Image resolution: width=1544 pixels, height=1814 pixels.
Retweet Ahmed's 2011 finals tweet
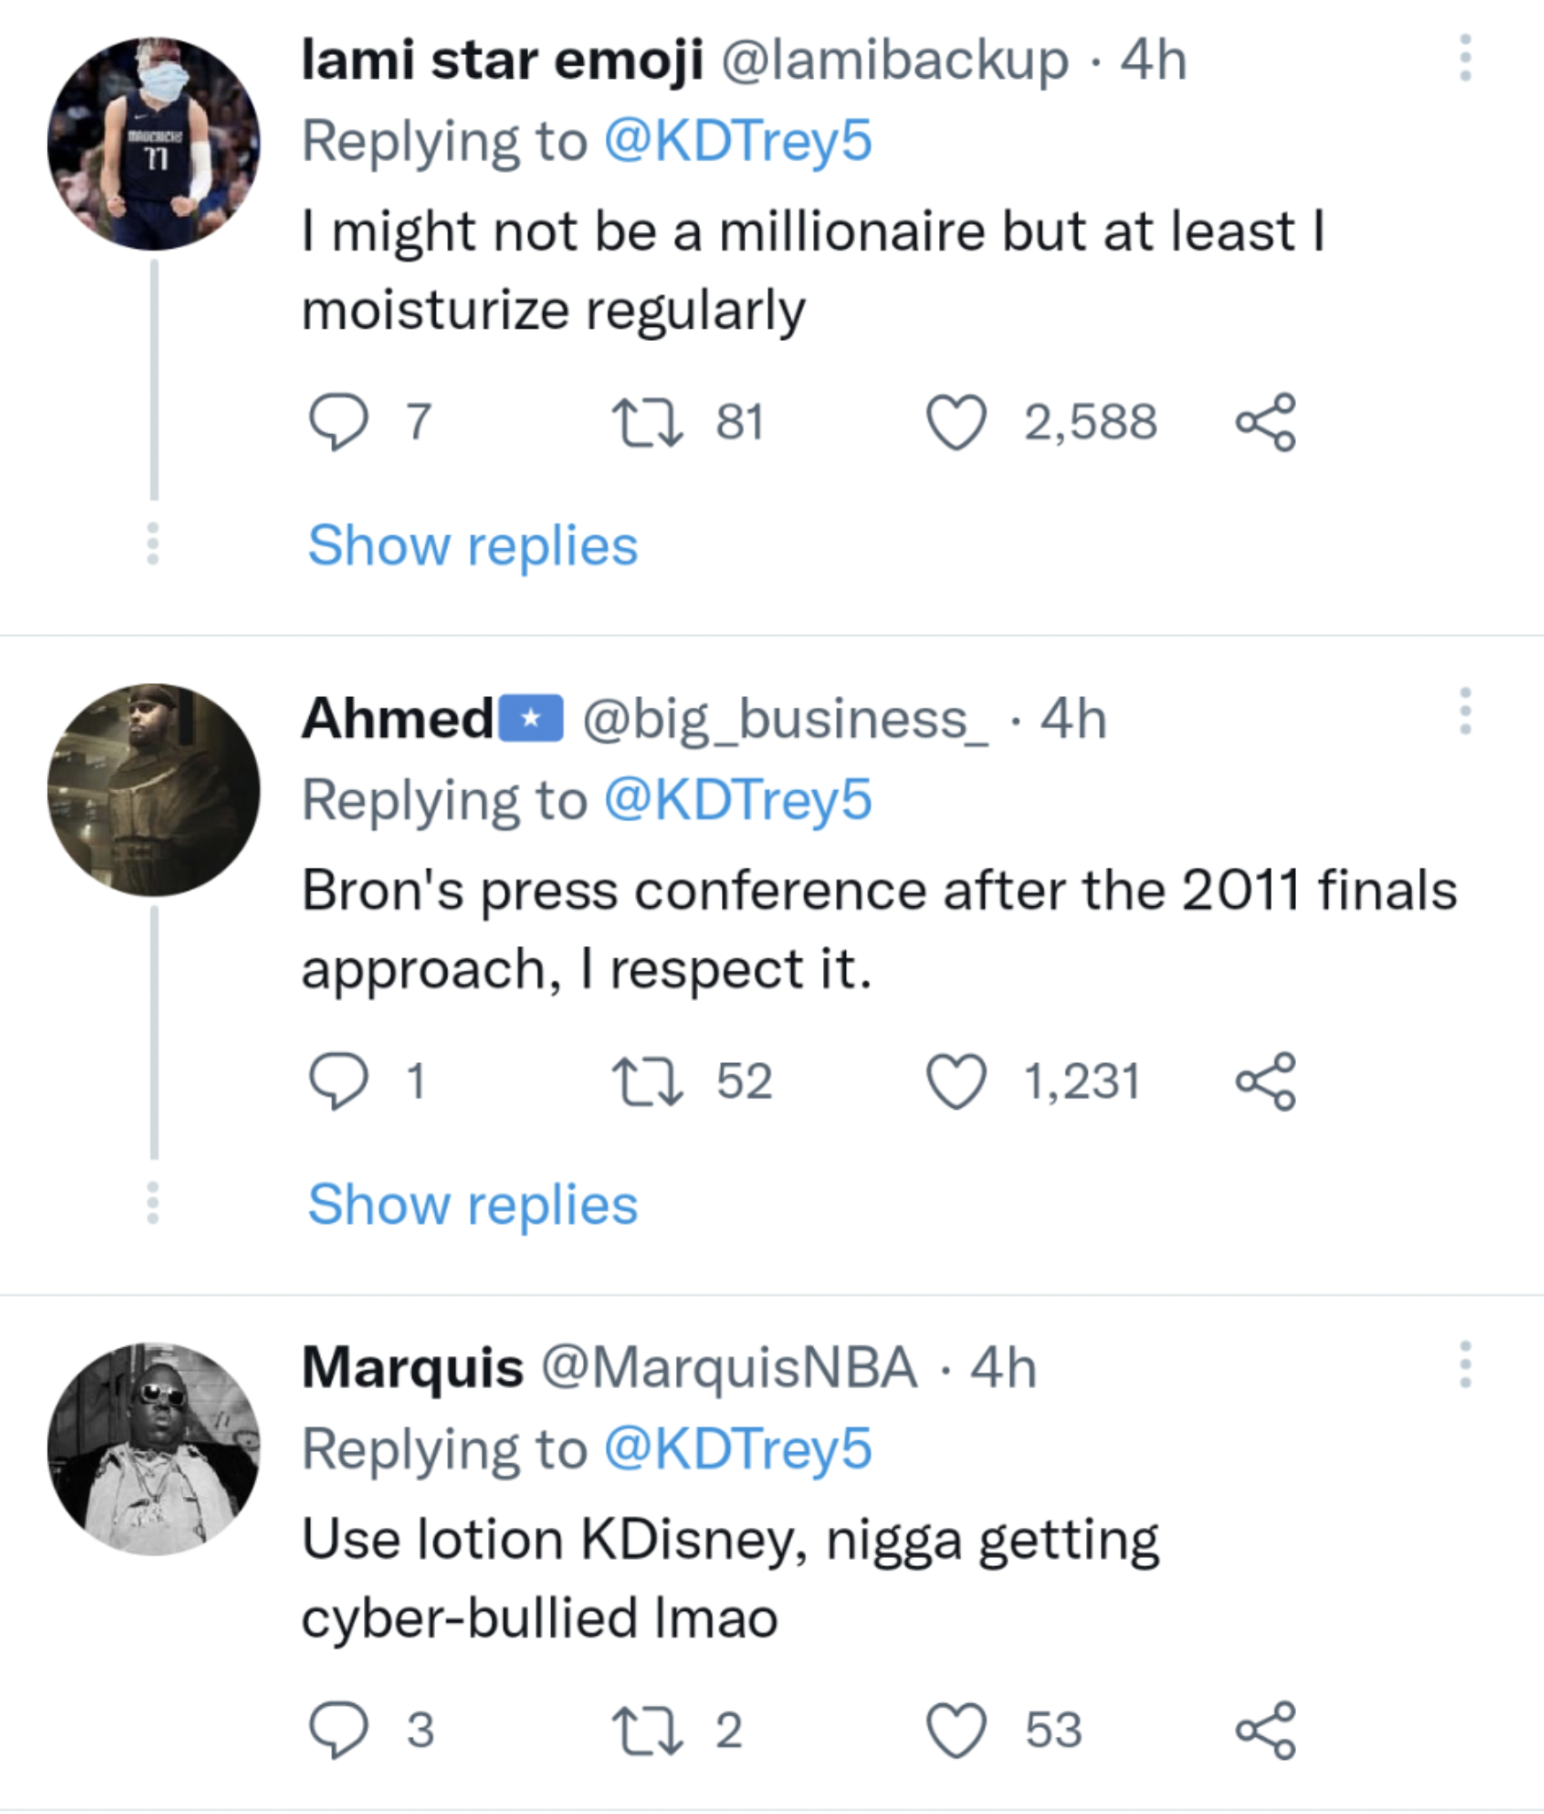click(x=648, y=1081)
